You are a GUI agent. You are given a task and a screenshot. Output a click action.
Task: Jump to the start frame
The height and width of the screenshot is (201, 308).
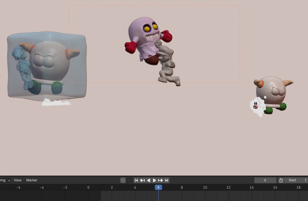[x=137, y=180]
